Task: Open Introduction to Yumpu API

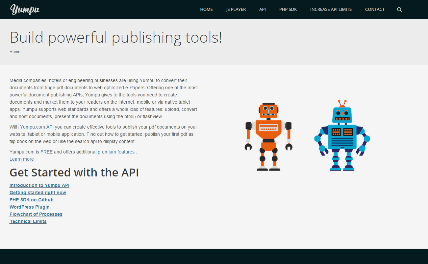Action: click(39, 185)
